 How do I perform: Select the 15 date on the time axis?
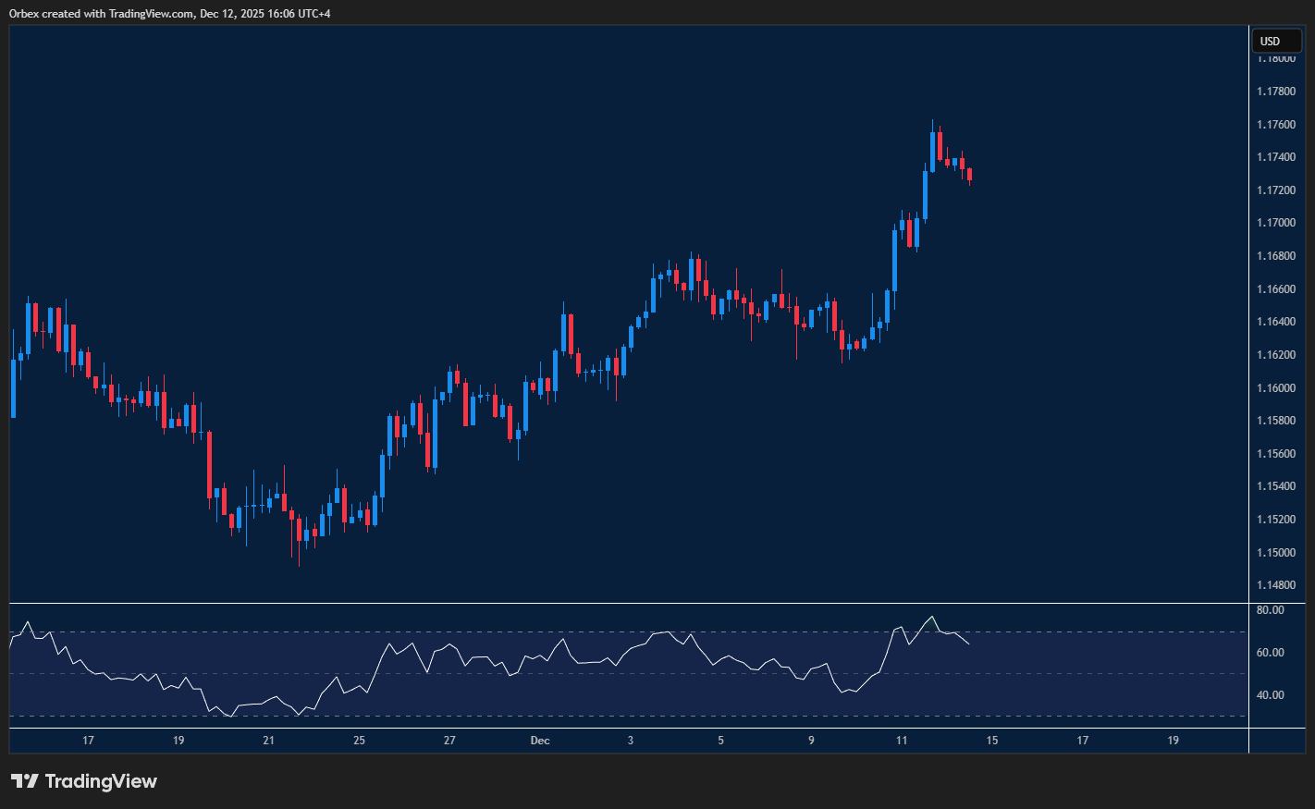pos(991,741)
